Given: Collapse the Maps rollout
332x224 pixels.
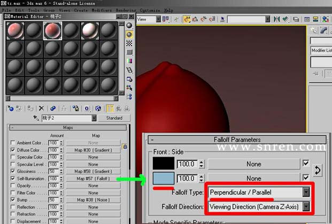Looking at the screenshot, I should (x=68, y=127).
